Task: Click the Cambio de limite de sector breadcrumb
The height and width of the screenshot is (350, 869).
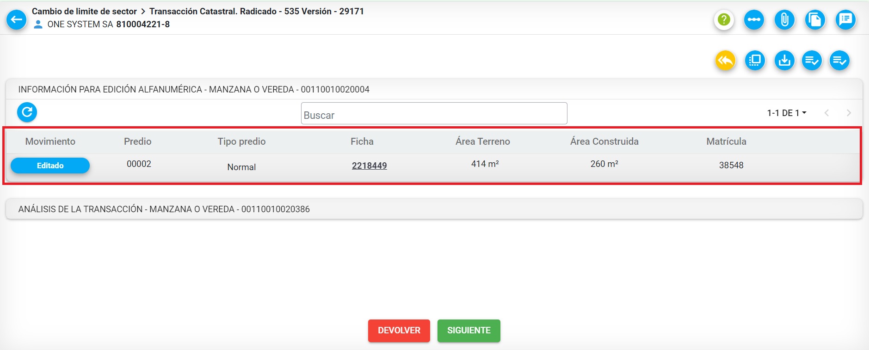Action: (x=84, y=11)
